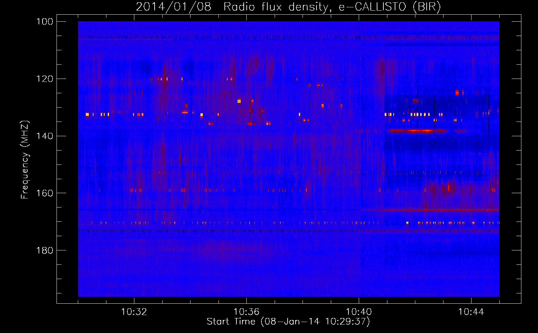The width and height of the screenshot is (538, 333).
Task: Click the 120 frequency tick label
Action: [45, 79]
